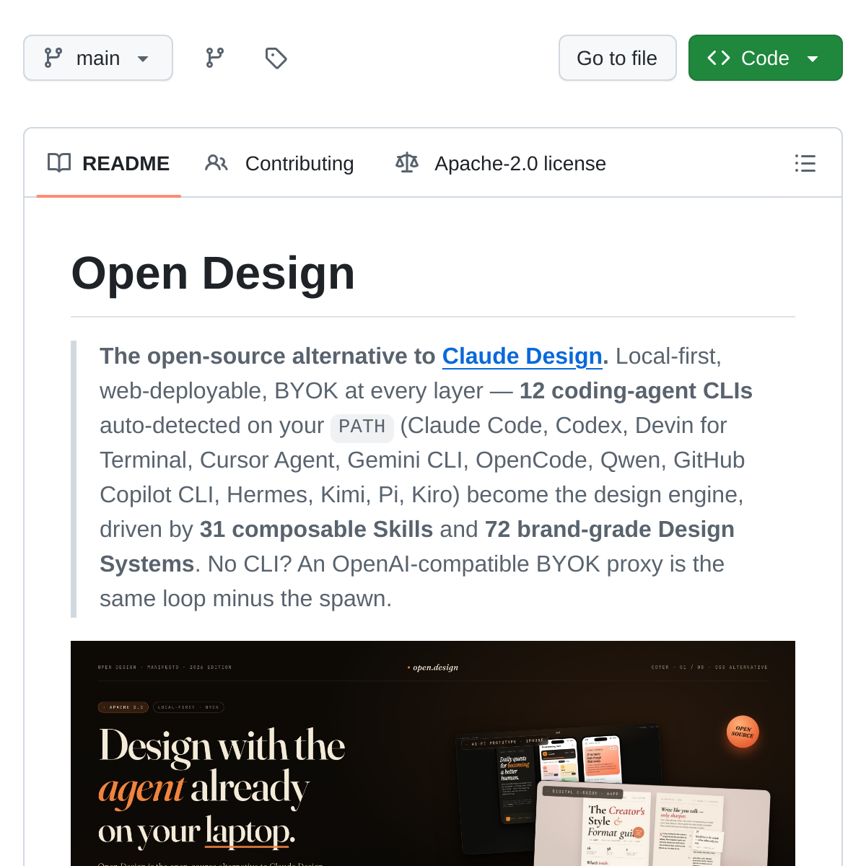This screenshot has width=866, height=866.
Task: Follow the Claude Design link
Action: (x=522, y=357)
